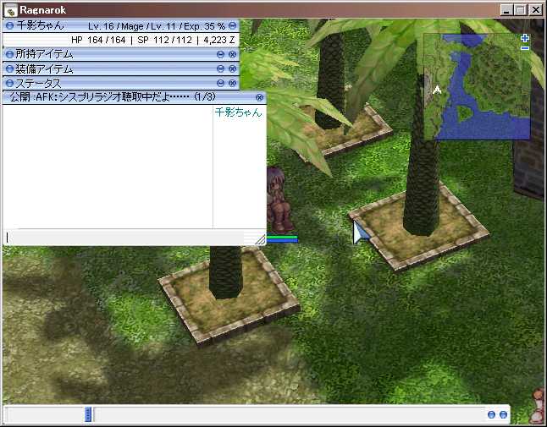Open the ステータス title bar
Screen dimensions: 547x427
(x=120, y=83)
